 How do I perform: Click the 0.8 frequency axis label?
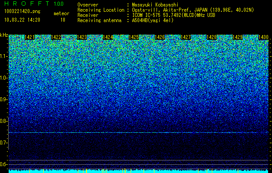coord(3,121)
